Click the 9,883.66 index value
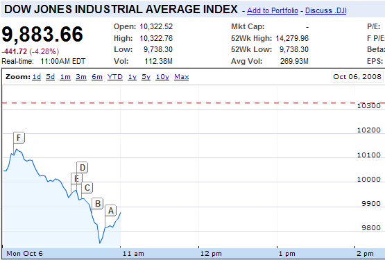Viewport: 385px width, 260px height. 42,34
